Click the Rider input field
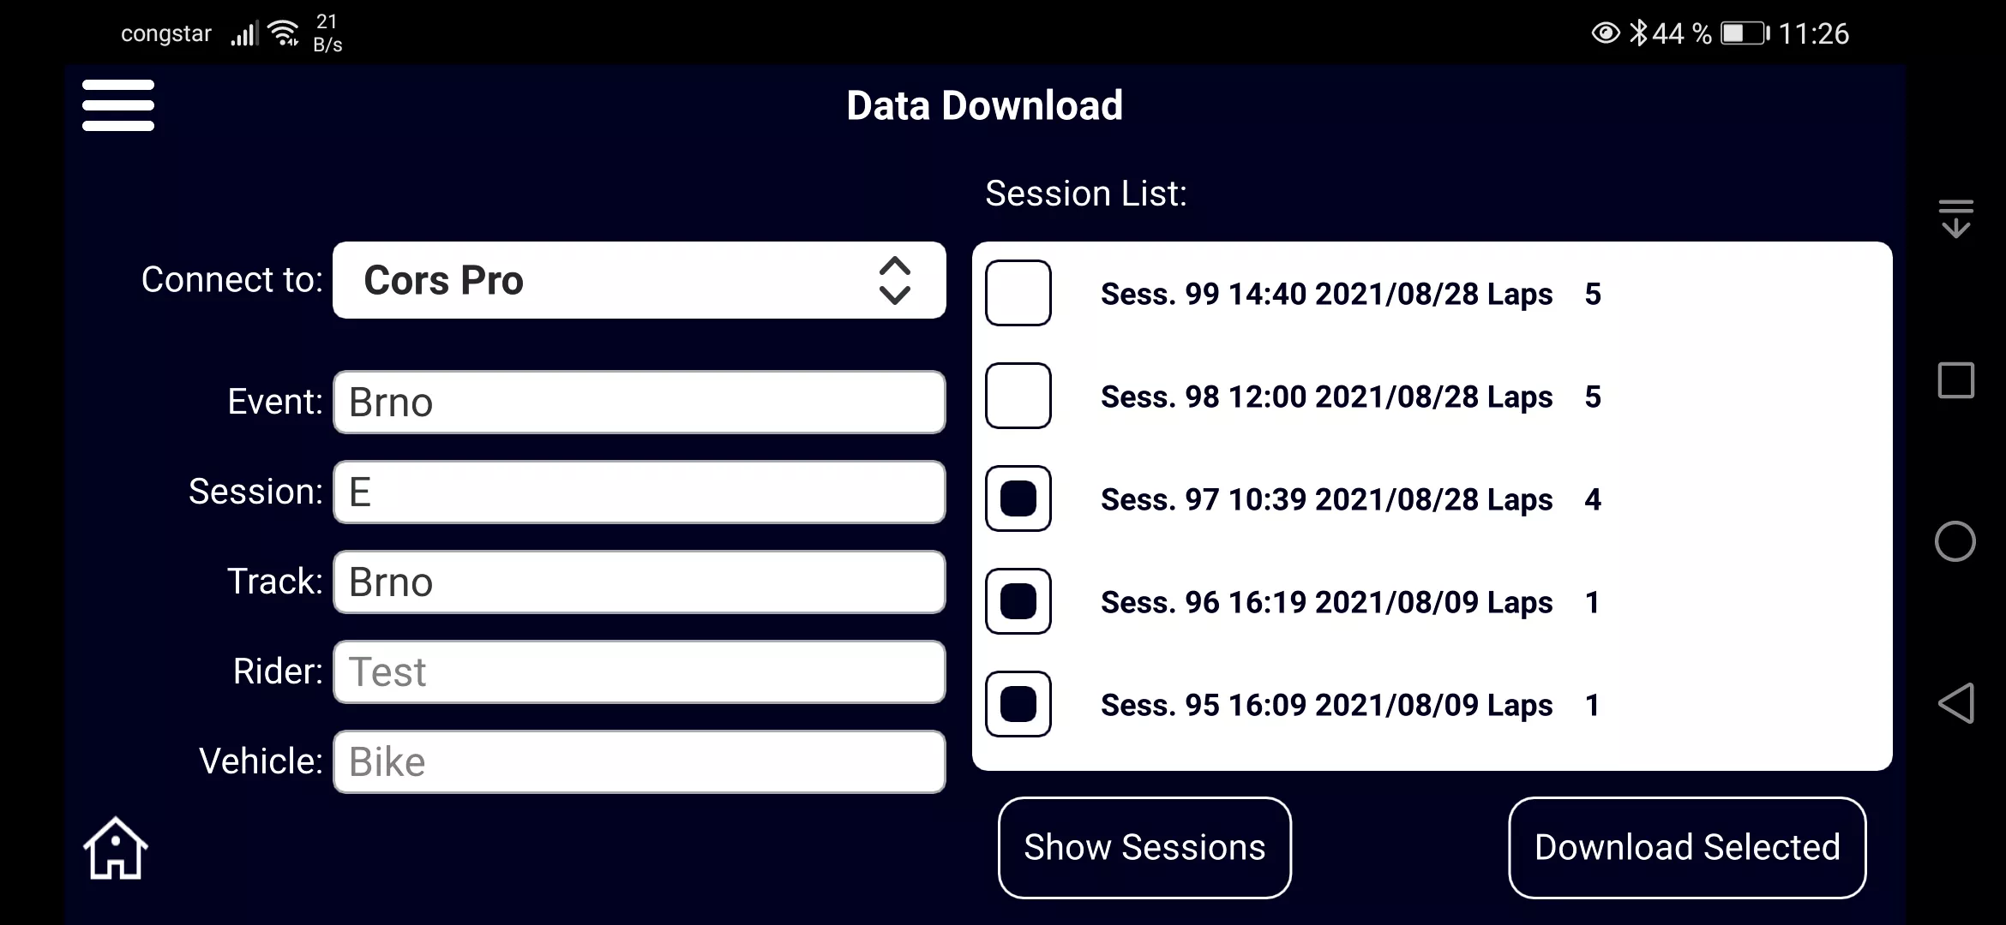2006x925 pixels. (x=640, y=671)
